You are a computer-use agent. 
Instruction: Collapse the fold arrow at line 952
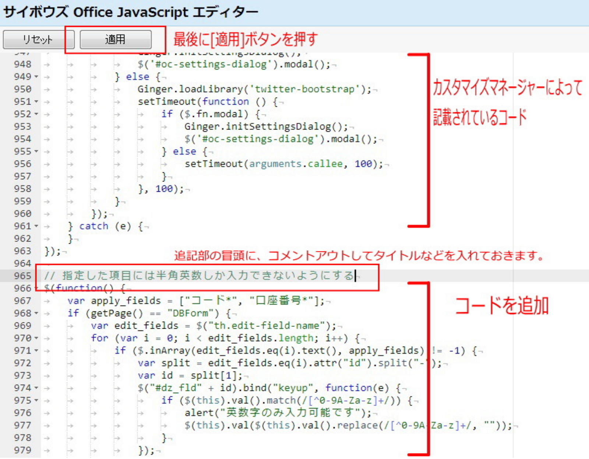(x=36, y=114)
